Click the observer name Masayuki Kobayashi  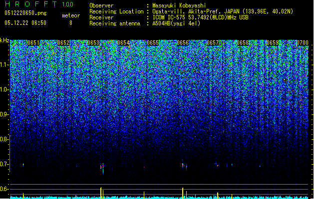coord(179,5)
